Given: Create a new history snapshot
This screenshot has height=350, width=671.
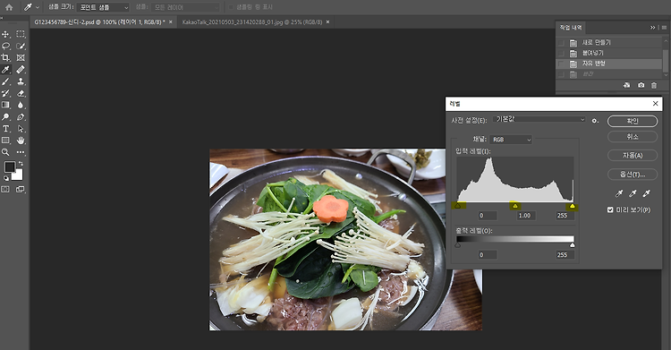Looking at the screenshot, I should click(x=641, y=85).
